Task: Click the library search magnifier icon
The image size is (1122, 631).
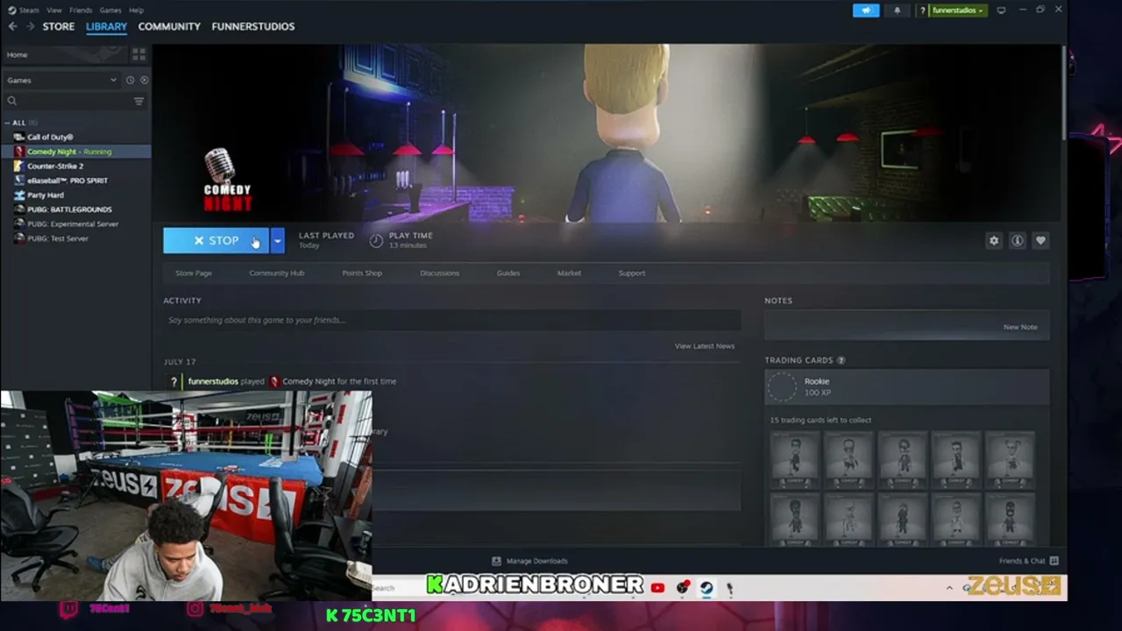Action: [x=12, y=101]
